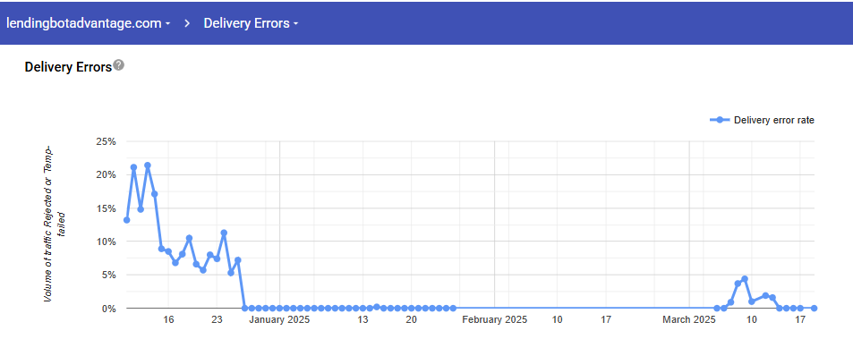
Task: Click the 11% peak data point after 23
Action: (224, 233)
